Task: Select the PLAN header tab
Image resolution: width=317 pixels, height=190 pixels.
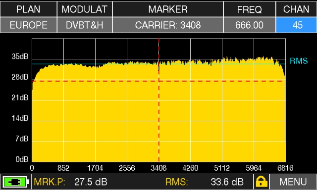Action: [x=29, y=9]
